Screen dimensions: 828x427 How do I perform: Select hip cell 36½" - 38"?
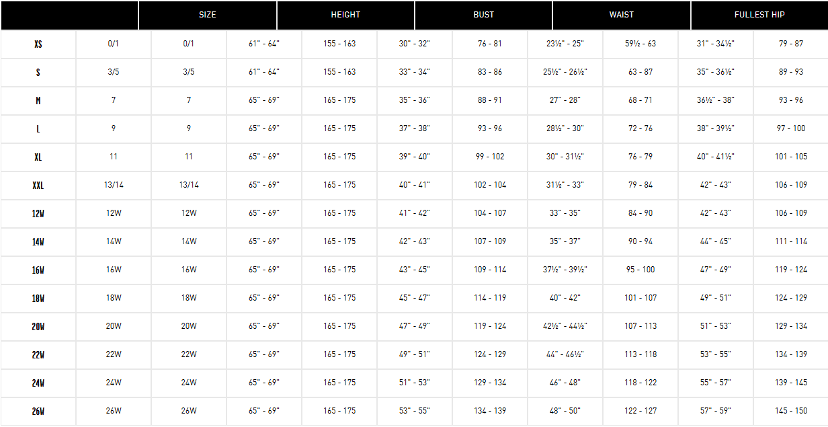click(x=716, y=100)
